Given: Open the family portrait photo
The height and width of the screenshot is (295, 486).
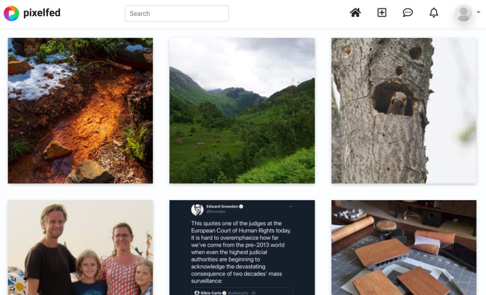Looking at the screenshot, I should point(80,248).
